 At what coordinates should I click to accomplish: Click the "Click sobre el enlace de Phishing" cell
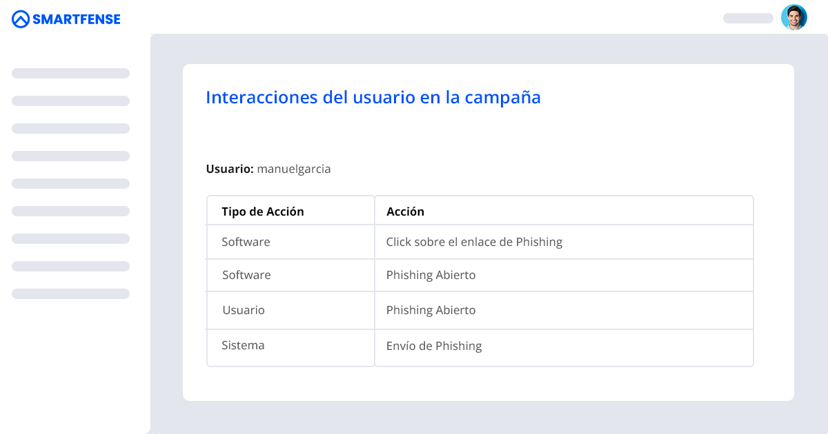click(564, 242)
